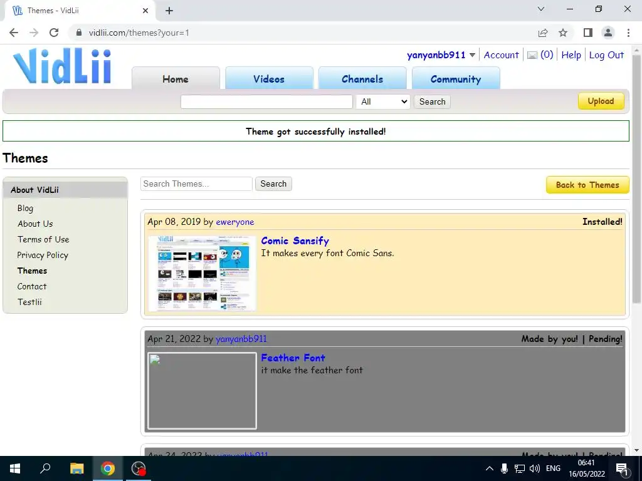Switch to the Home tab
The width and height of the screenshot is (642, 481).
176,78
